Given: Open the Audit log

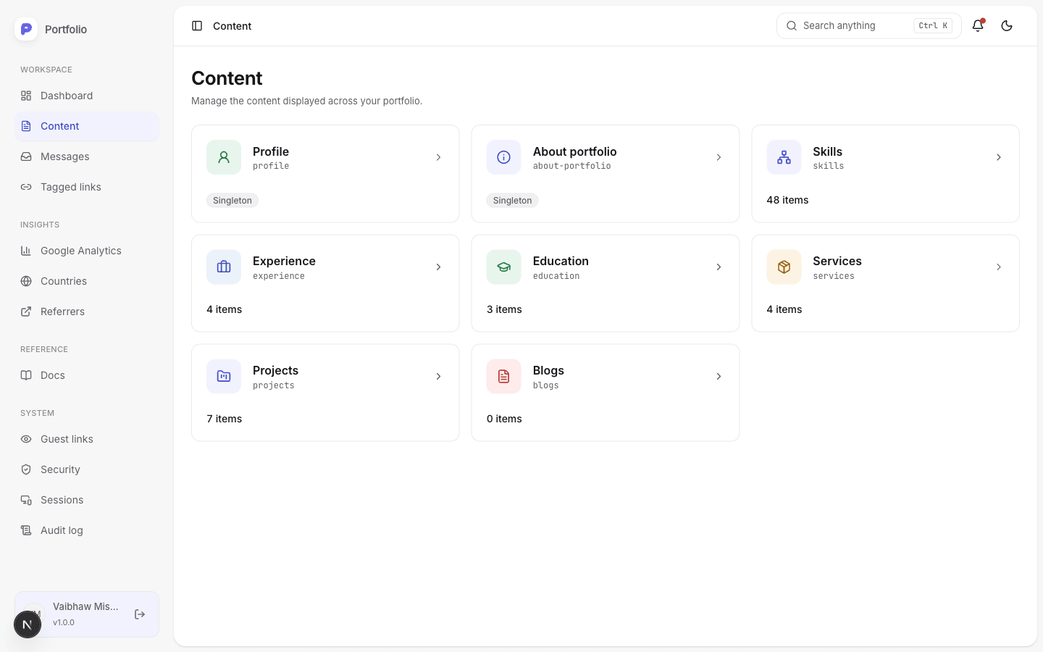Looking at the screenshot, I should [x=87, y=530].
